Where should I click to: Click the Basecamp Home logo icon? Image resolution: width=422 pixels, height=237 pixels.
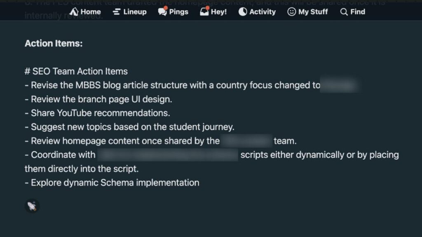pos(74,12)
